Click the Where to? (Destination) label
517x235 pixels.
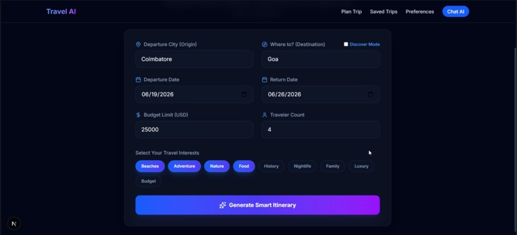[x=298, y=44]
